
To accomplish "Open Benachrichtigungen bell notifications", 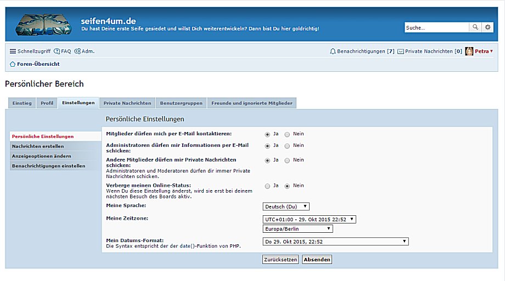I will [x=333, y=51].
